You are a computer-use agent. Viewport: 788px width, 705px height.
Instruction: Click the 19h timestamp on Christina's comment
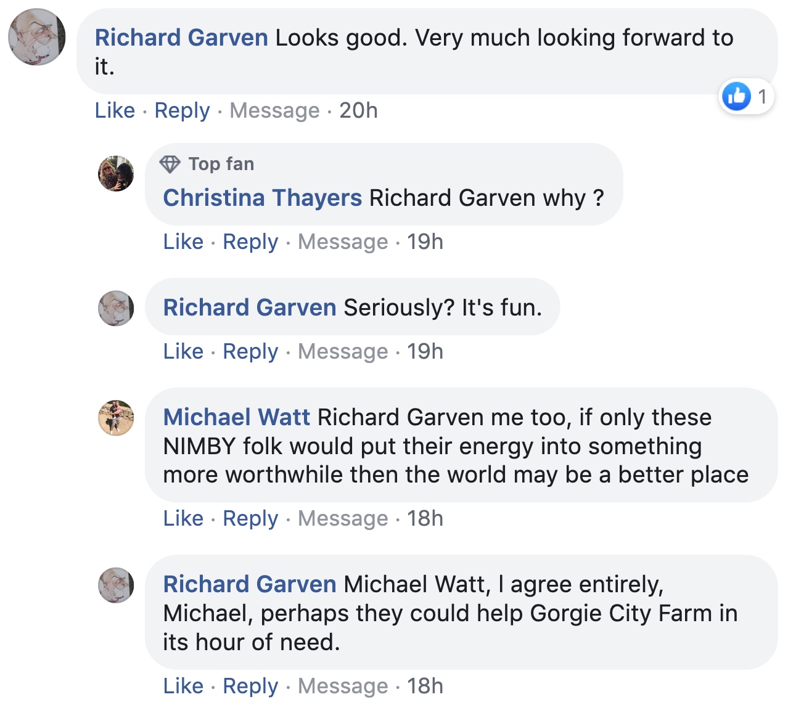[x=425, y=242]
